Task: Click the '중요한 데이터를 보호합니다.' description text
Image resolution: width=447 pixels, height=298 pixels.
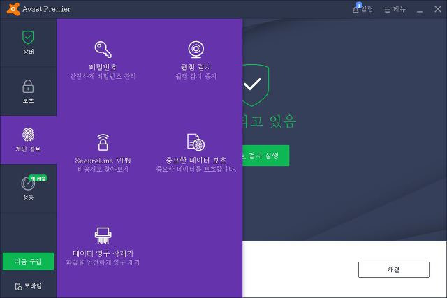Action: click(196, 169)
